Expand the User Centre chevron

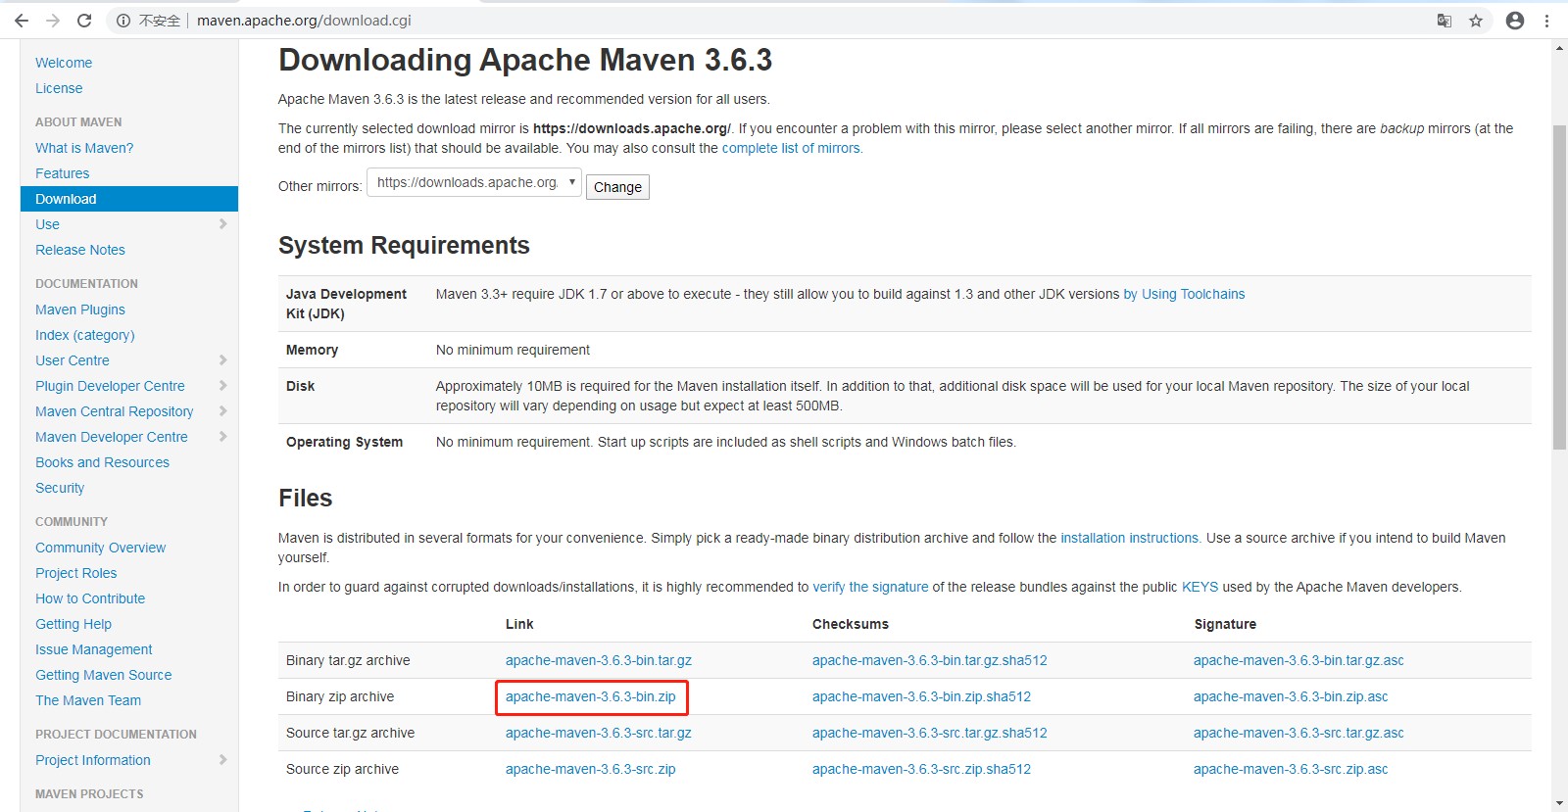coord(223,360)
